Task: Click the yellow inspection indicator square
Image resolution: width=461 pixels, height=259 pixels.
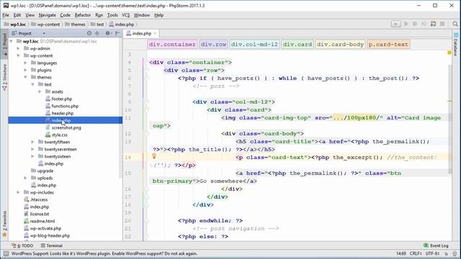Action: coord(449,53)
